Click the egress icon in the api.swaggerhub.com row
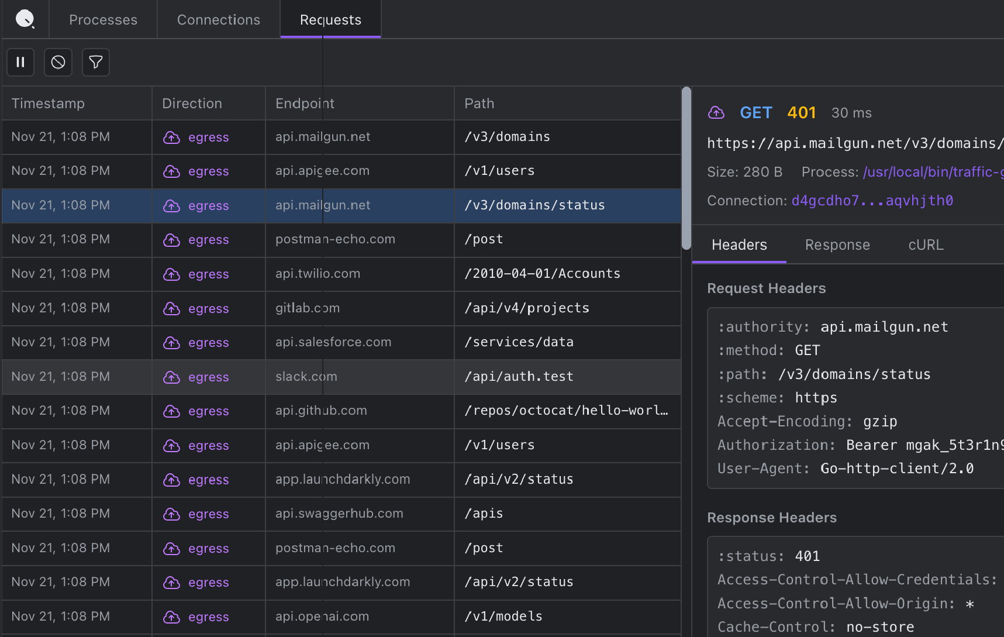Image resolution: width=1004 pixels, height=637 pixels. 171,514
